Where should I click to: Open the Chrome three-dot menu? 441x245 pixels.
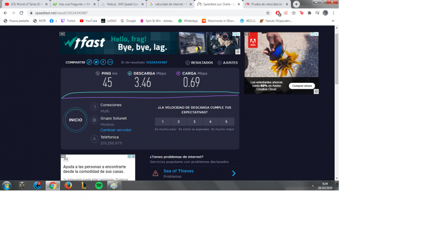334,13
